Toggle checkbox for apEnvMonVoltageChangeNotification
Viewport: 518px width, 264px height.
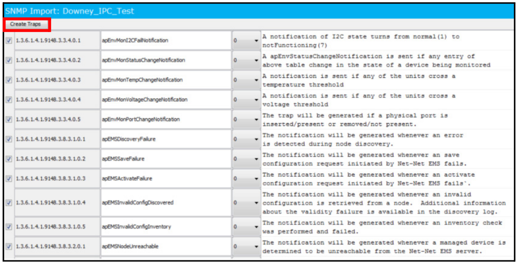pyautogui.click(x=9, y=100)
